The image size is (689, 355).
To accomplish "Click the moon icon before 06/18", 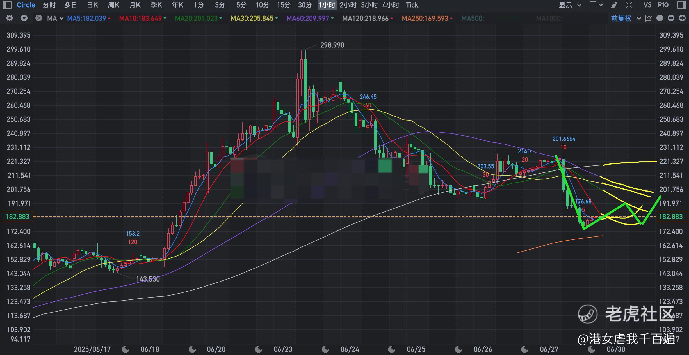I will click(126, 349).
